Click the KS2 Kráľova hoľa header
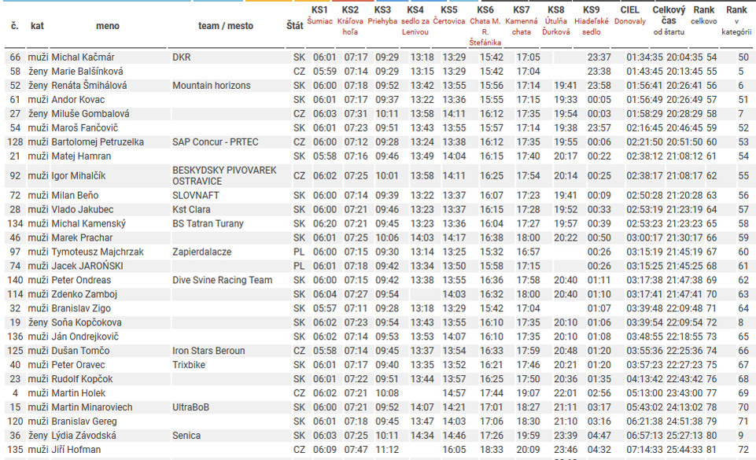Viewport: 756px width, 460px height. 350,20
